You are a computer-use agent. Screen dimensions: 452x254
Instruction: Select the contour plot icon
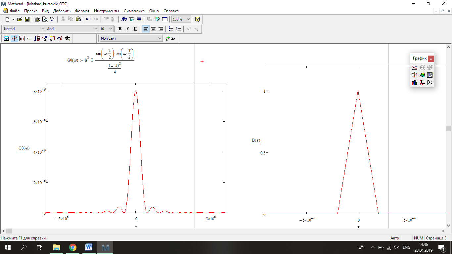pyautogui.click(x=430, y=75)
